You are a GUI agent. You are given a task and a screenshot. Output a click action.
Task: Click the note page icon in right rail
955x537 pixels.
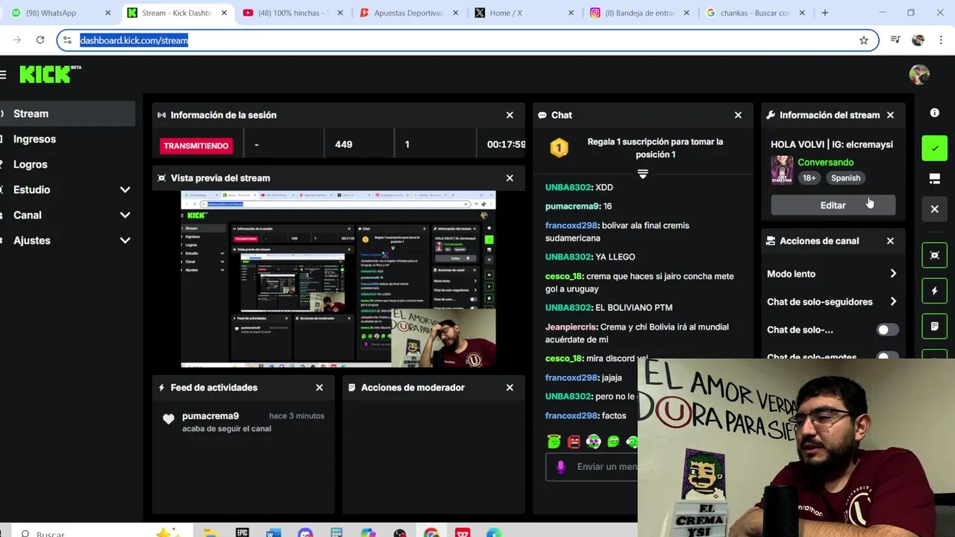(934, 327)
